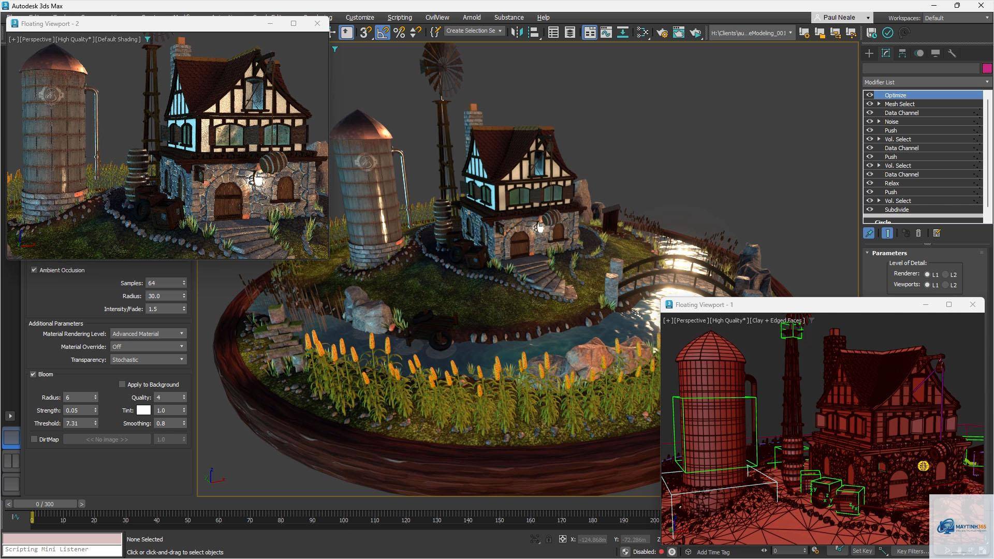Toggle visibility eye of Noise modifier

click(x=870, y=122)
